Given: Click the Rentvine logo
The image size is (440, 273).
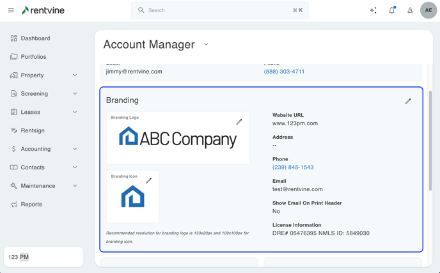Looking at the screenshot, I should tap(43, 10).
